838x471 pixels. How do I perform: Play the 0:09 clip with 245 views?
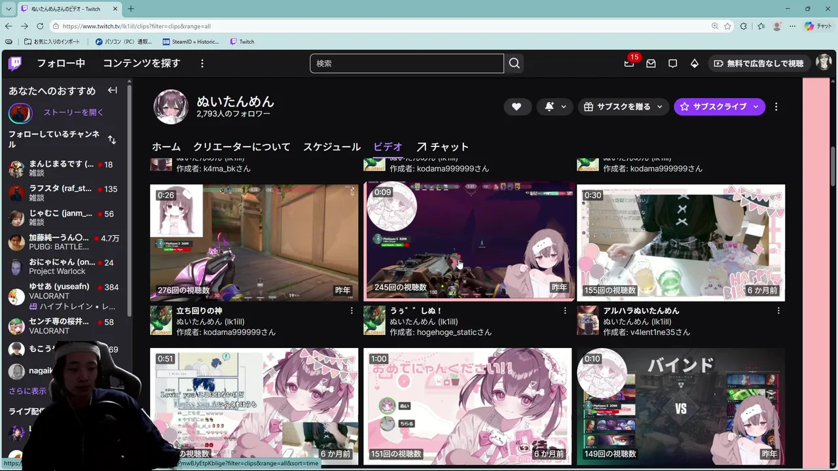click(x=468, y=243)
